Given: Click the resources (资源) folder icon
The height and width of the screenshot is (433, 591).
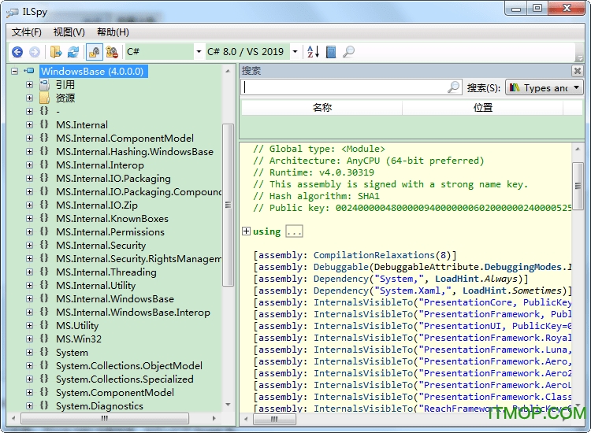Looking at the screenshot, I should pyautogui.click(x=44, y=98).
